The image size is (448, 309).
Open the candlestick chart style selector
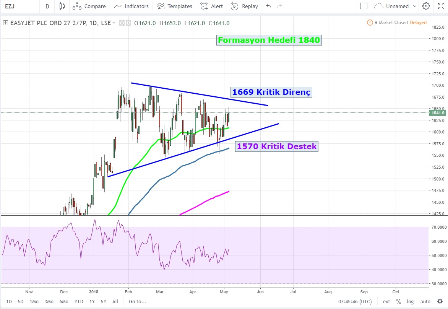pyautogui.click(x=62, y=6)
